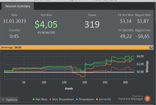Click the $2,00 y-axis label

pos(140,64)
